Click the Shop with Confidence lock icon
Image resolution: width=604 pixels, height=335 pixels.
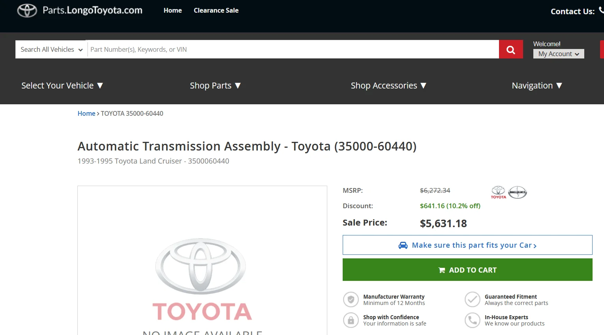click(x=351, y=320)
